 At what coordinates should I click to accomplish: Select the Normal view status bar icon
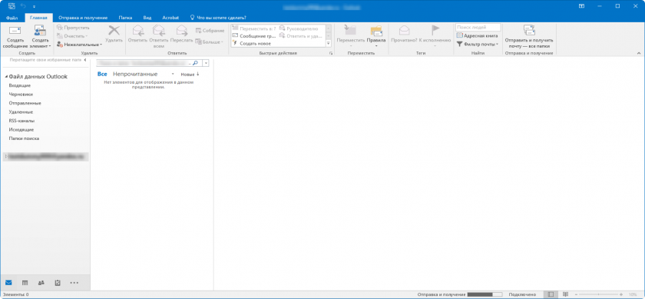[x=551, y=295]
